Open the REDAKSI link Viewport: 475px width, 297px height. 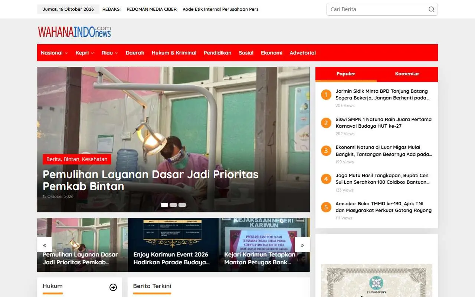point(111,9)
